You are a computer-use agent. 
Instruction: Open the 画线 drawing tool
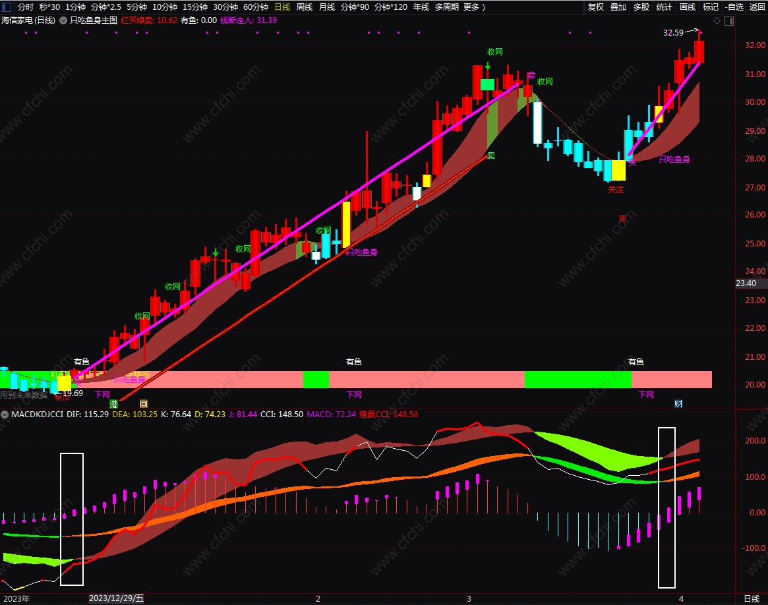[x=686, y=7]
